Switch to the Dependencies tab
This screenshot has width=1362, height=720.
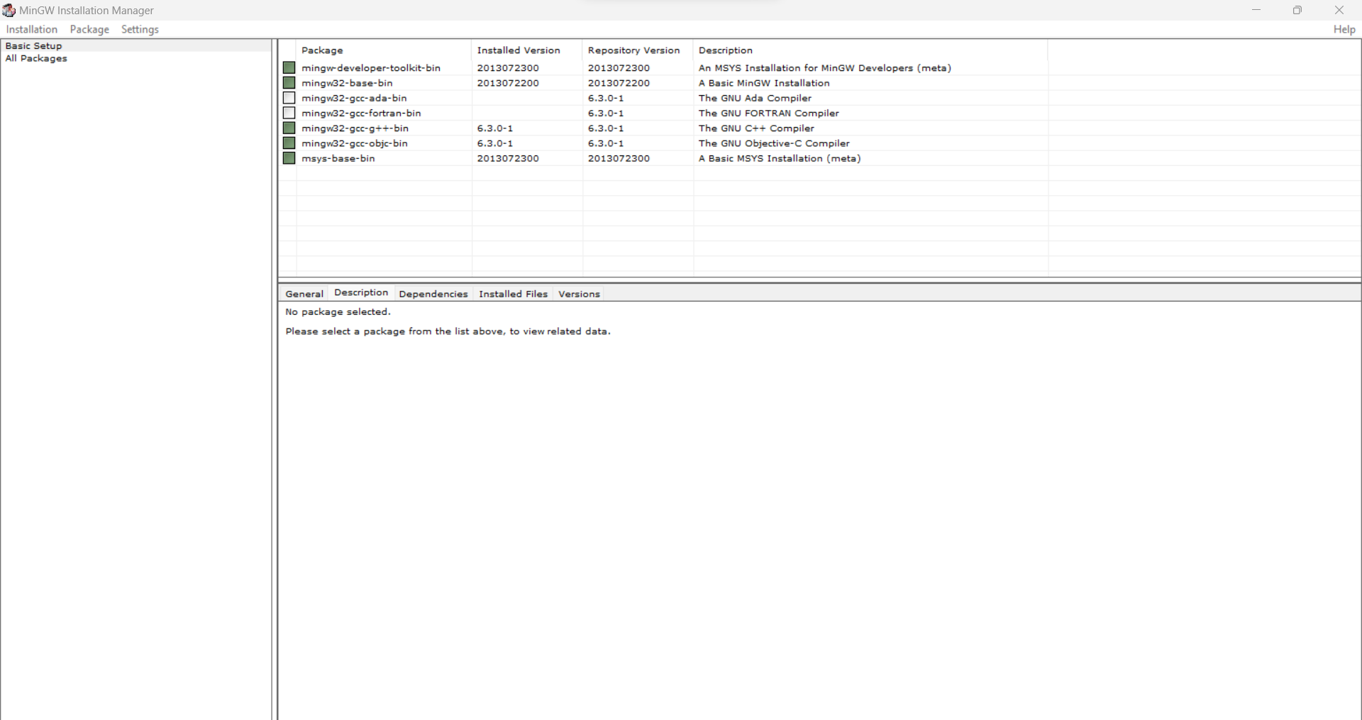click(x=433, y=294)
